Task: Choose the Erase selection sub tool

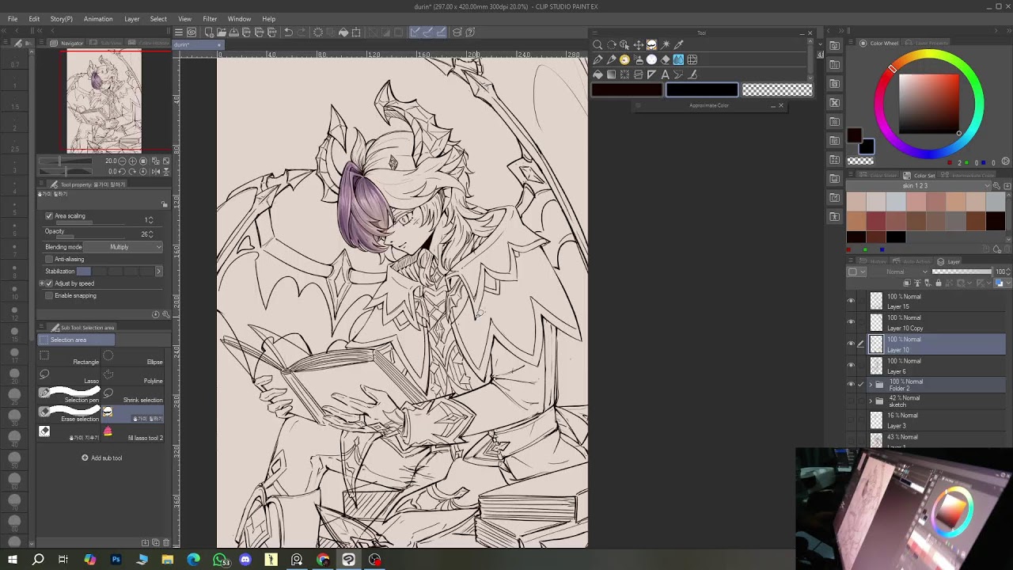Action: (x=69, y=412)
